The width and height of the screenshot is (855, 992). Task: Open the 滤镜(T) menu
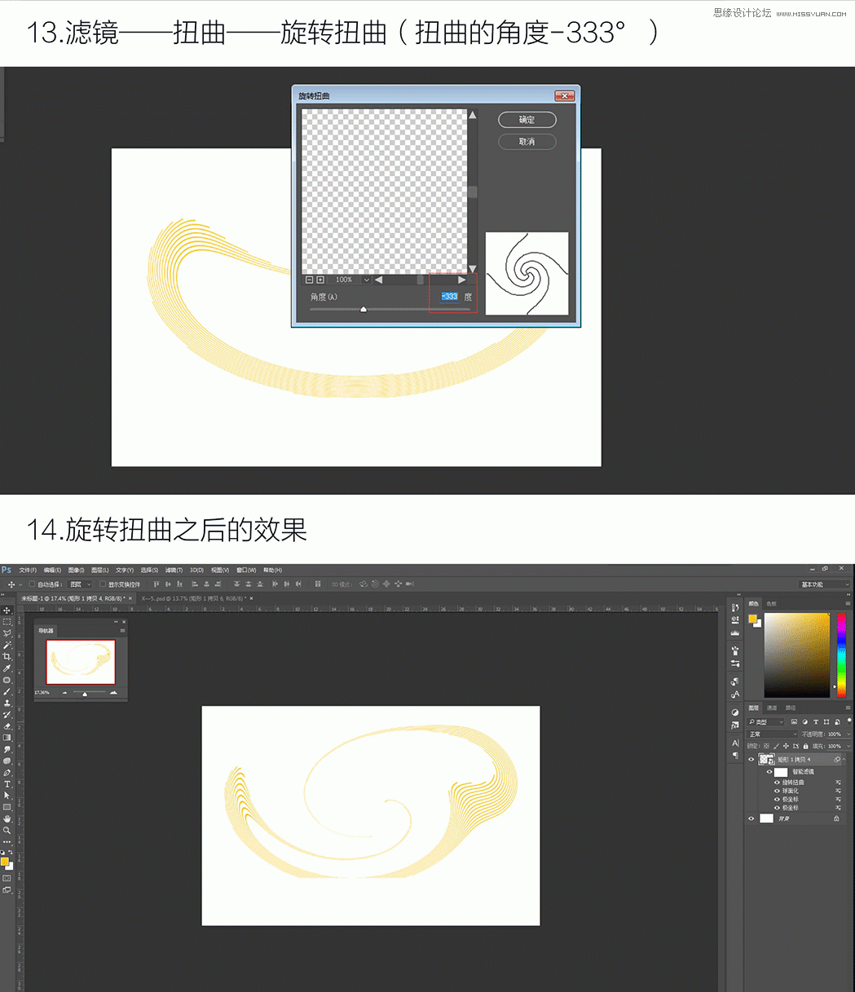173,570
